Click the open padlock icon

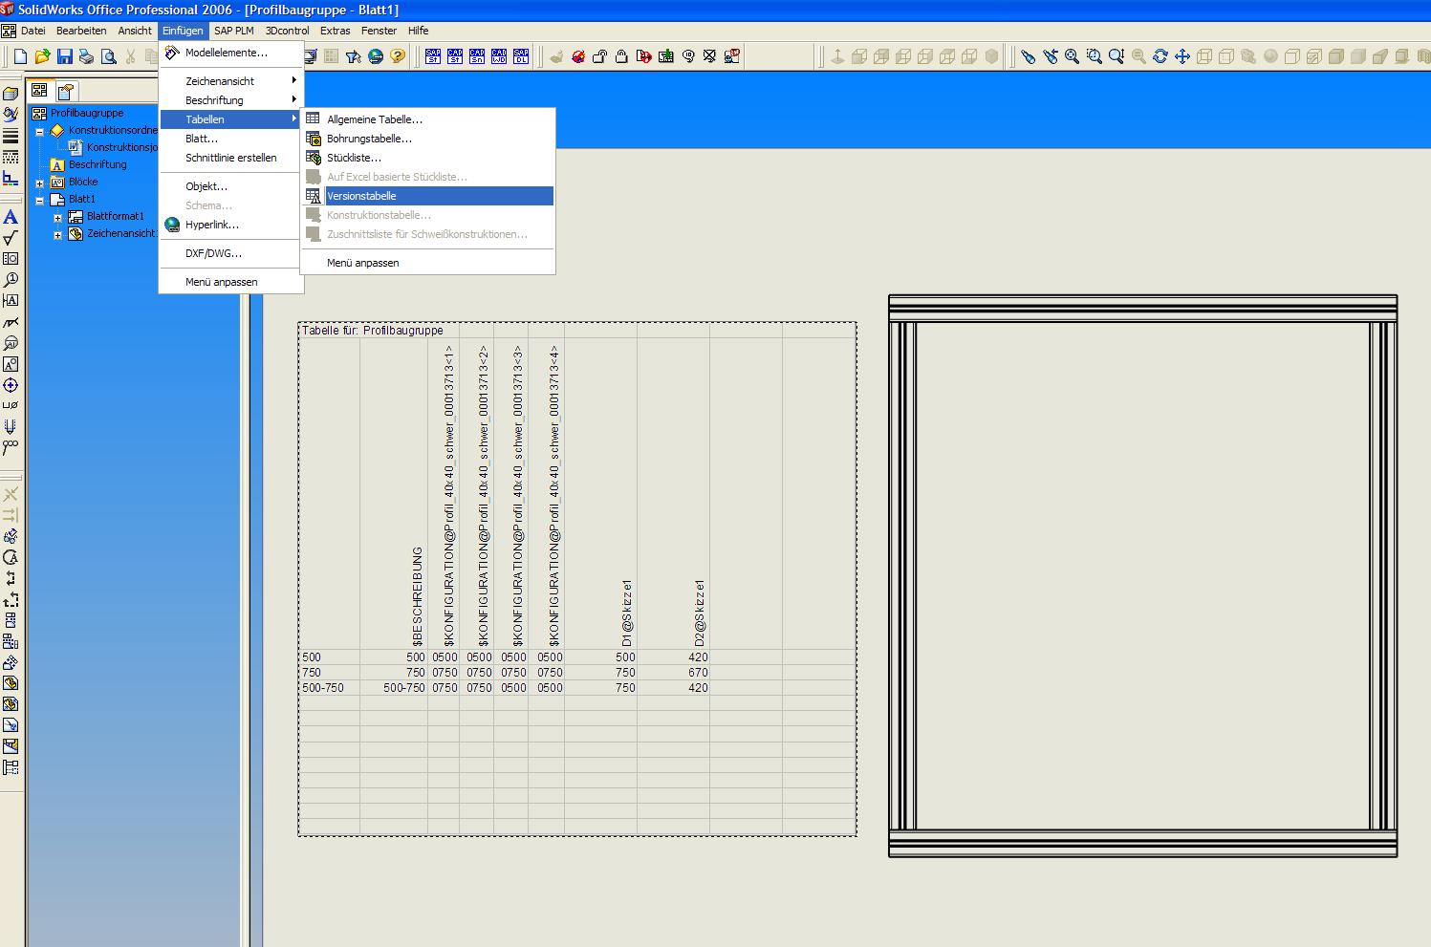600,57
